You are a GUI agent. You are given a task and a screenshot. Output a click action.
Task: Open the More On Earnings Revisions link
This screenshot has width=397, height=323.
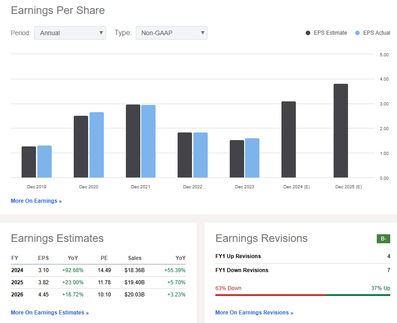tap(254, 313)
